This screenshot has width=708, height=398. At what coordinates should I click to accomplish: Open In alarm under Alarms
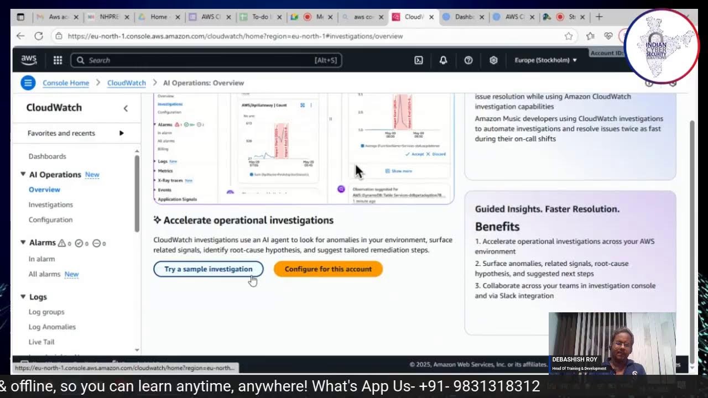[41, 259]
